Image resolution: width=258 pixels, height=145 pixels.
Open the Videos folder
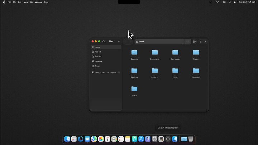pyautogui.click(x=134, y=91)
